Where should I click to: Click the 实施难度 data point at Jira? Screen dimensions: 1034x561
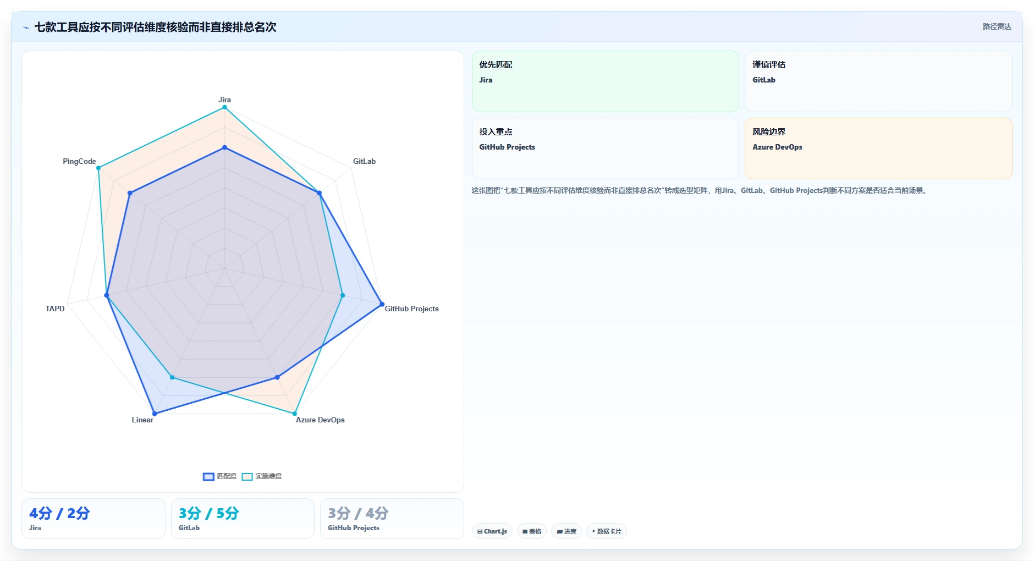point(224,107)
